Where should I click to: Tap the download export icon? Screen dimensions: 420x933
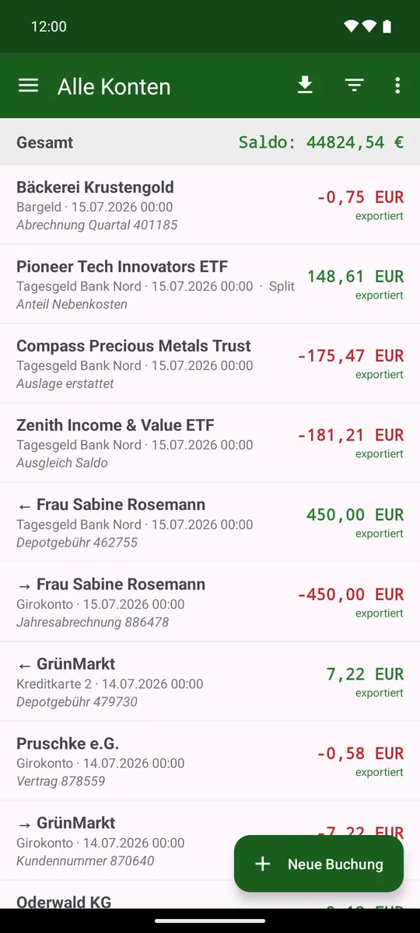click(x=305, y=86)
